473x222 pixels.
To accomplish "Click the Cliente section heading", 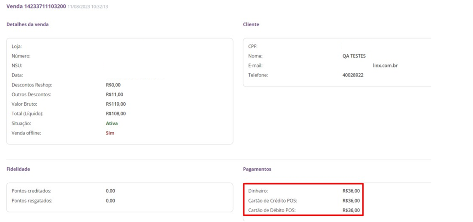I will tap(251, 24).
